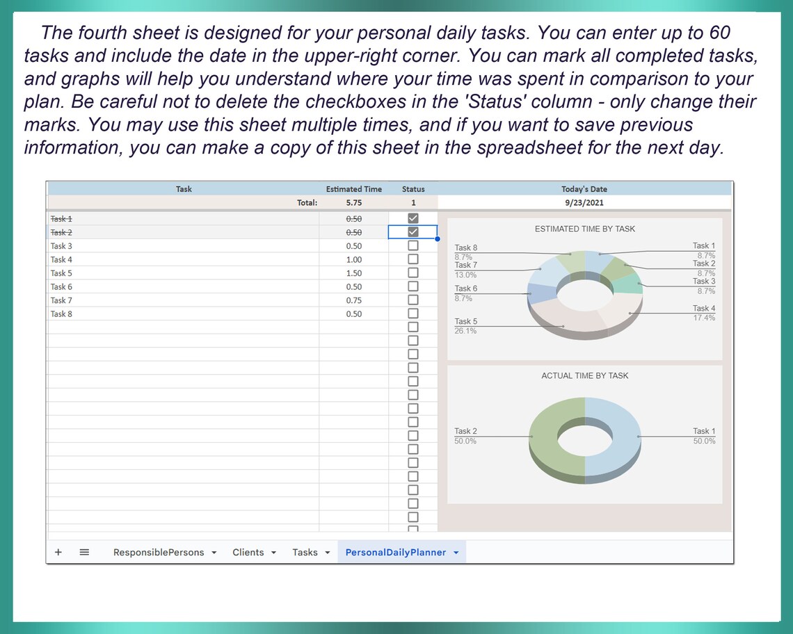
Task: Click the Actual Time by Task donut chart
Action: coord(584,438)
